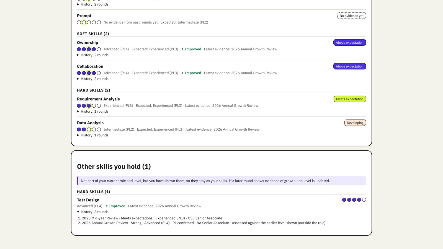Click the Requirement Analysis skill title
443x249 pixels.
[98, 99]
